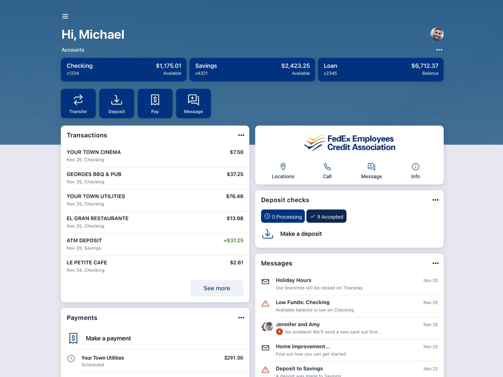Select the Loan x2345 account card
This screenshot has width=503, height=377.
[381, 69]
